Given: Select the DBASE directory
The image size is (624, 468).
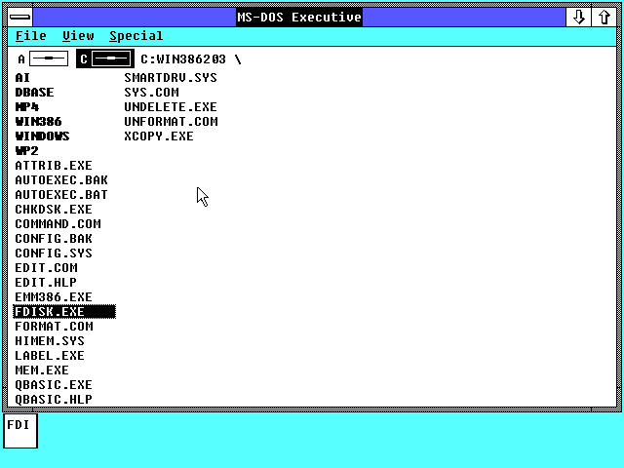Looking at the screenshot, I should (35, 93).
